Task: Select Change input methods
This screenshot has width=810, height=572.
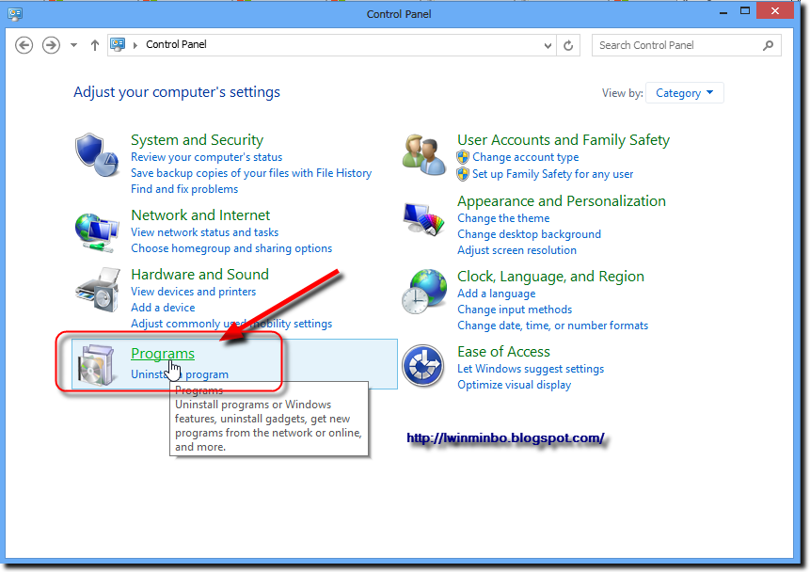Action: (x=515, y=310)
